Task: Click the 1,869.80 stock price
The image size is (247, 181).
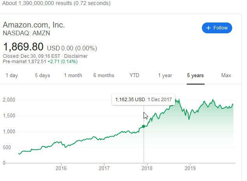Action: point(23,47)
